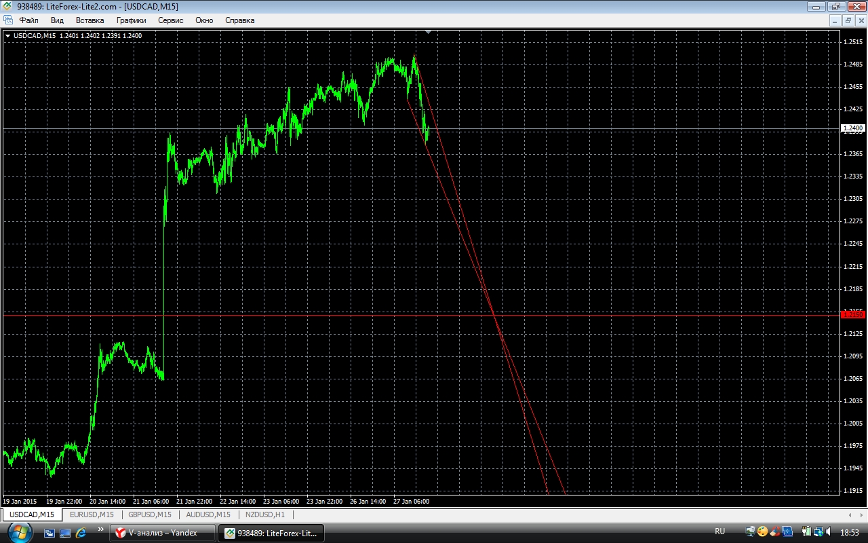Open the Вставка menu
This screenshot has height=543, width=868.
90,20
